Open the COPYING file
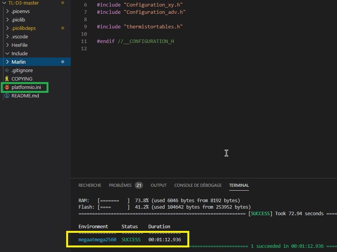Screen dimensions: 337x252 pyautogui.click(x=22, y=79)
